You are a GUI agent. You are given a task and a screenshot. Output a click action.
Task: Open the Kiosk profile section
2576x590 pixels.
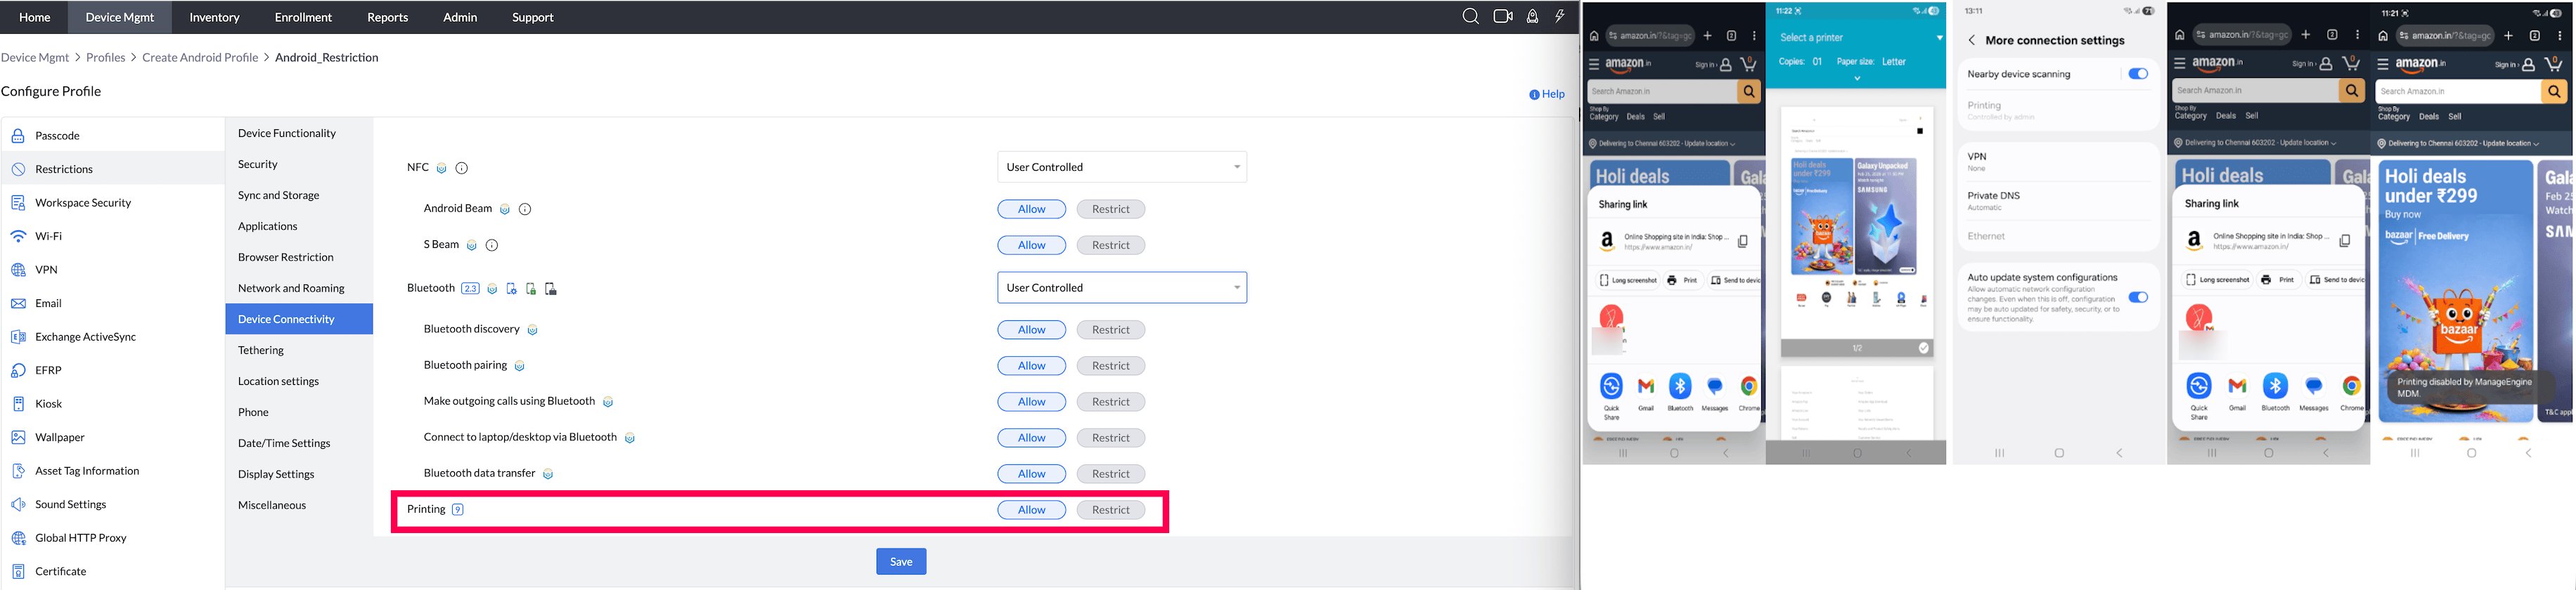(112, 405)
